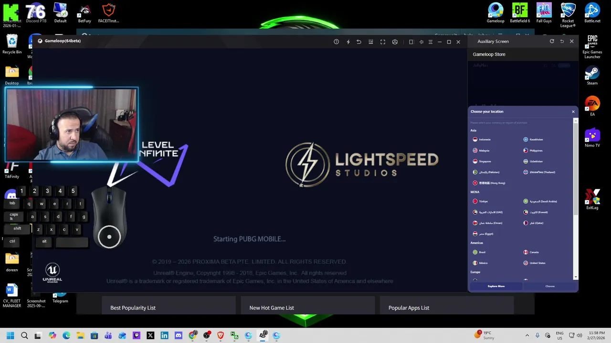This screenshot has width=611, height=343.
Task: Select Singapore as location
Action: click(482, 161)
